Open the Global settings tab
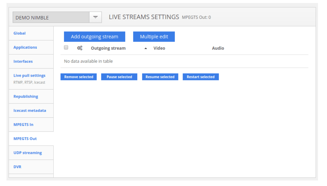The height and width of the screenshot is (186, 327). point(19,33)
